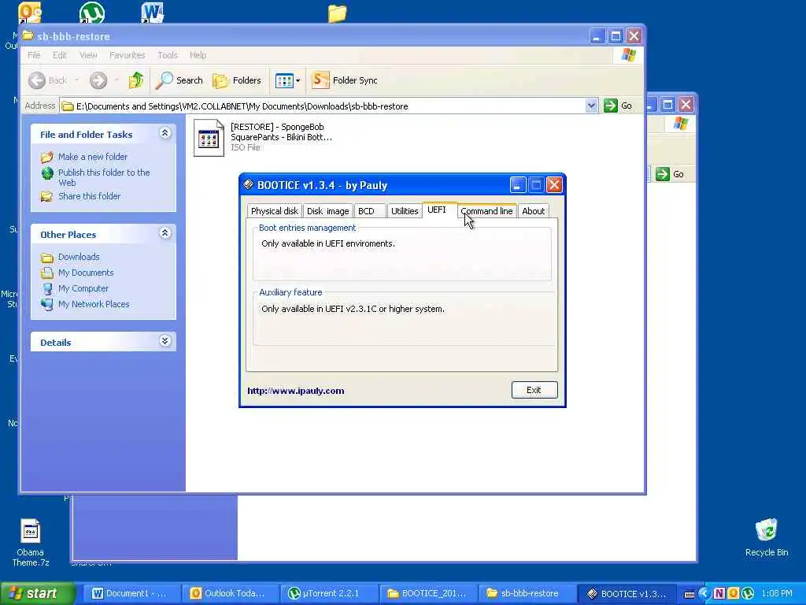Open the Obama Theme.7z desktop file

31,544
